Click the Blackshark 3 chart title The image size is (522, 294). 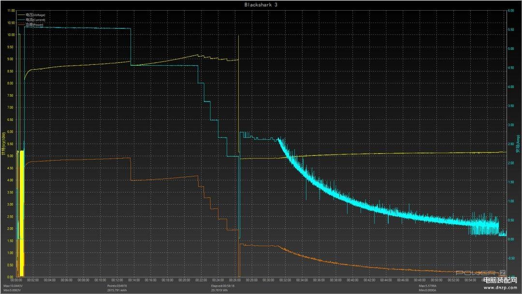(x=261, y=5)
